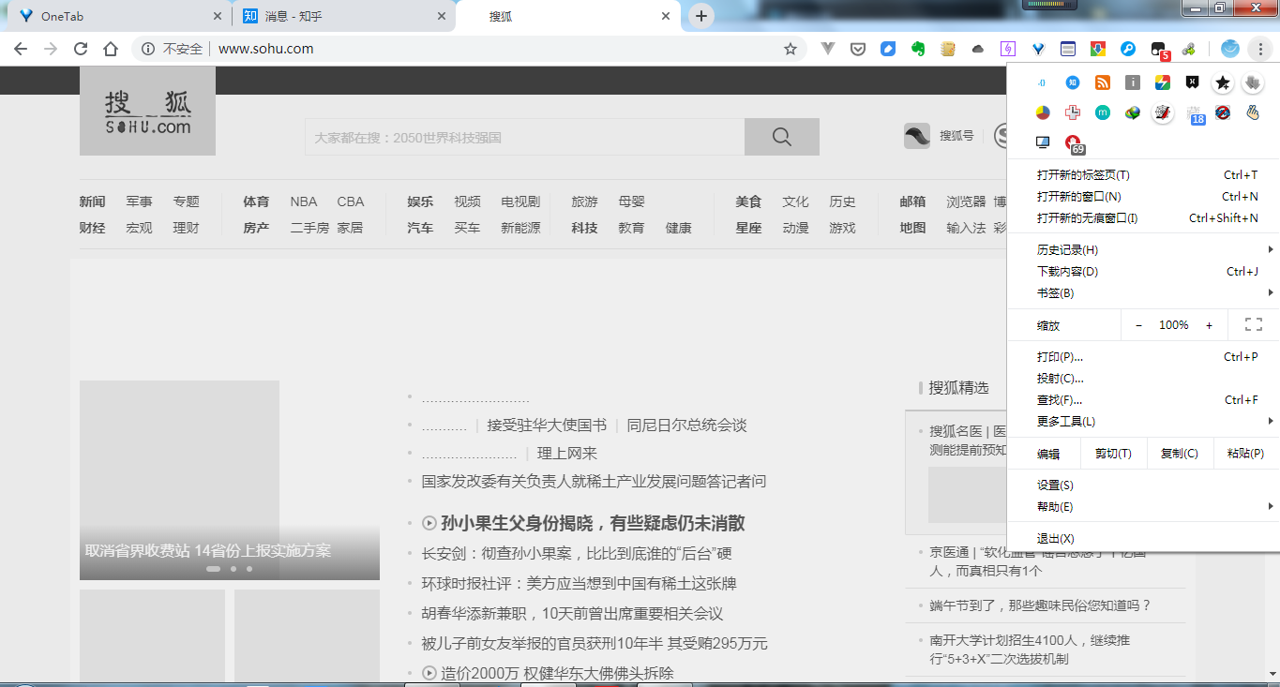Click 剪切(T) in the edit row
1280x687 pixels.
pos(1113,454)
